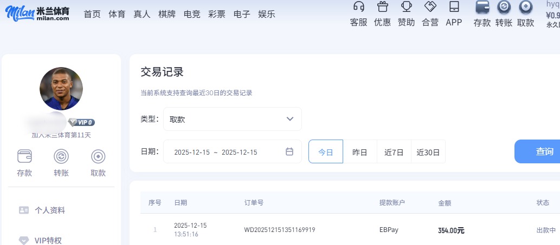
Task: Click the sidebar 取款 target icon
Action: (98, 156)
